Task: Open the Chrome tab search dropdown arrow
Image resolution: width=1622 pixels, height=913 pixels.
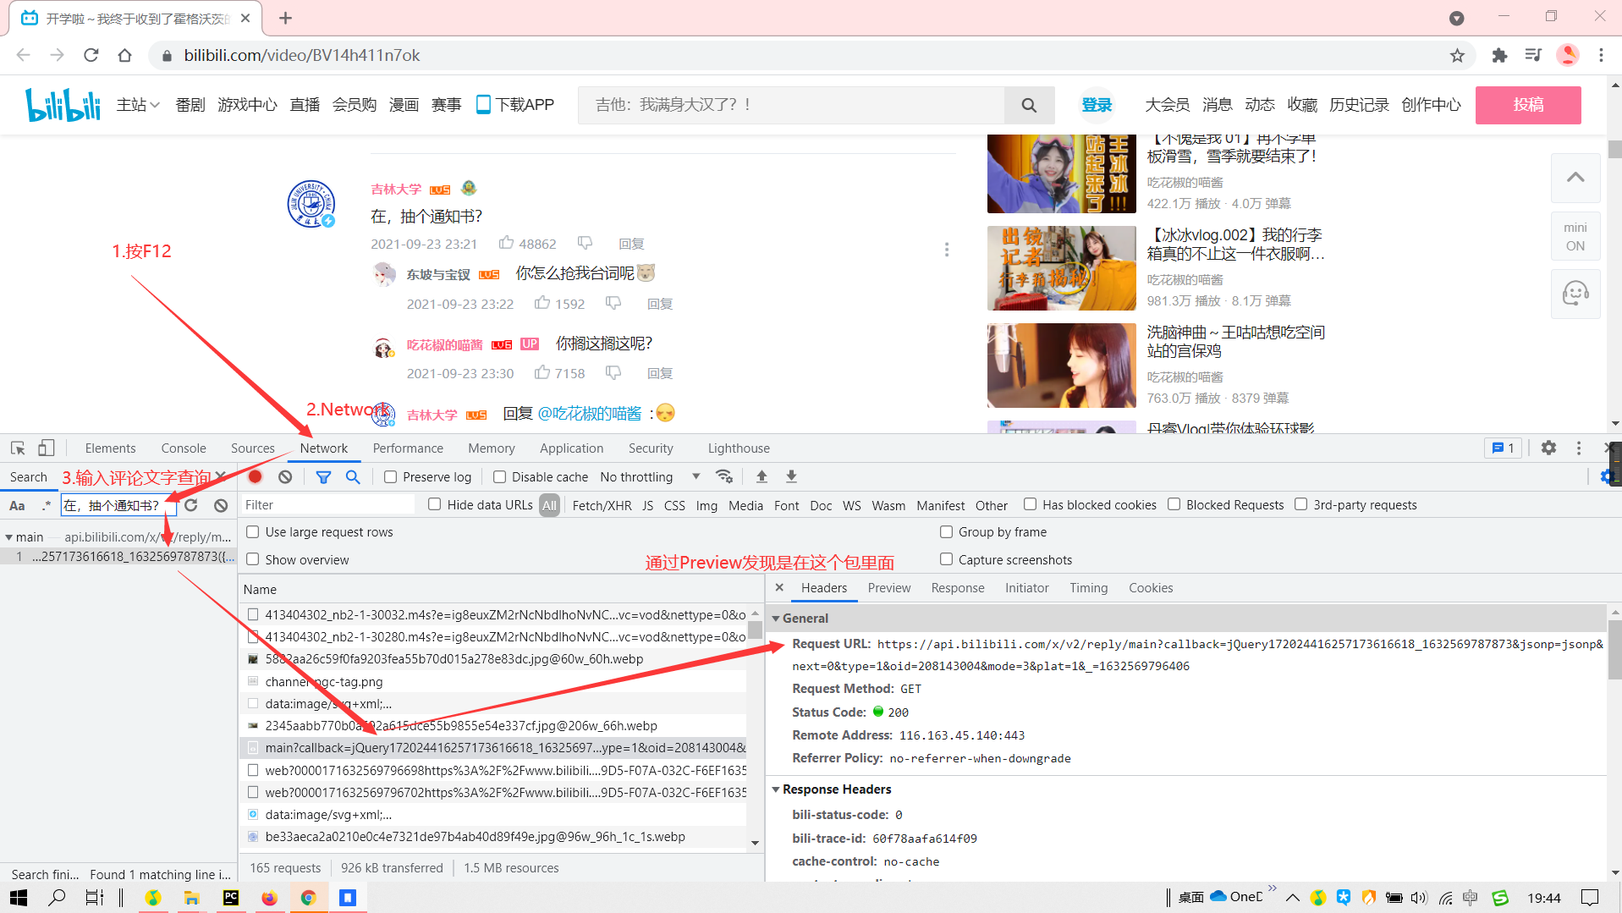Action: pyautogui.click(x=1456, y=18)
